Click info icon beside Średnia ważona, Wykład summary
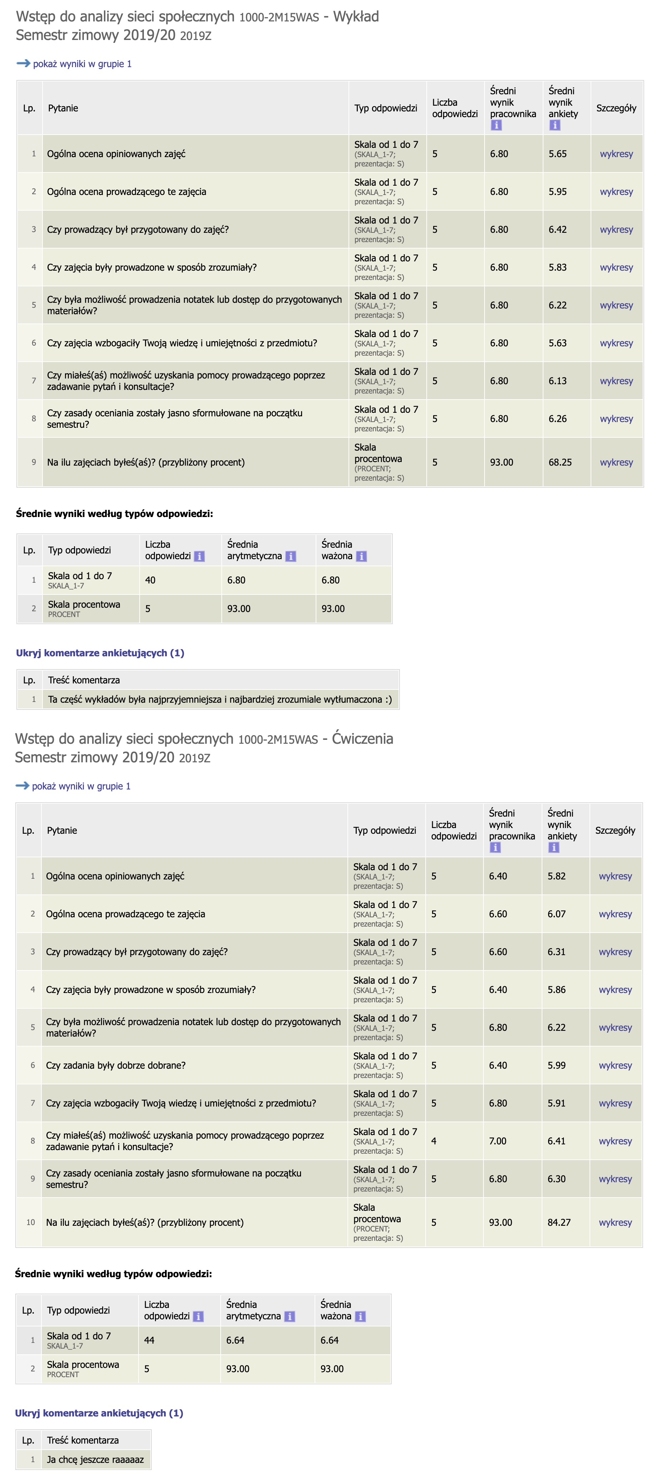 pos(361,556)
